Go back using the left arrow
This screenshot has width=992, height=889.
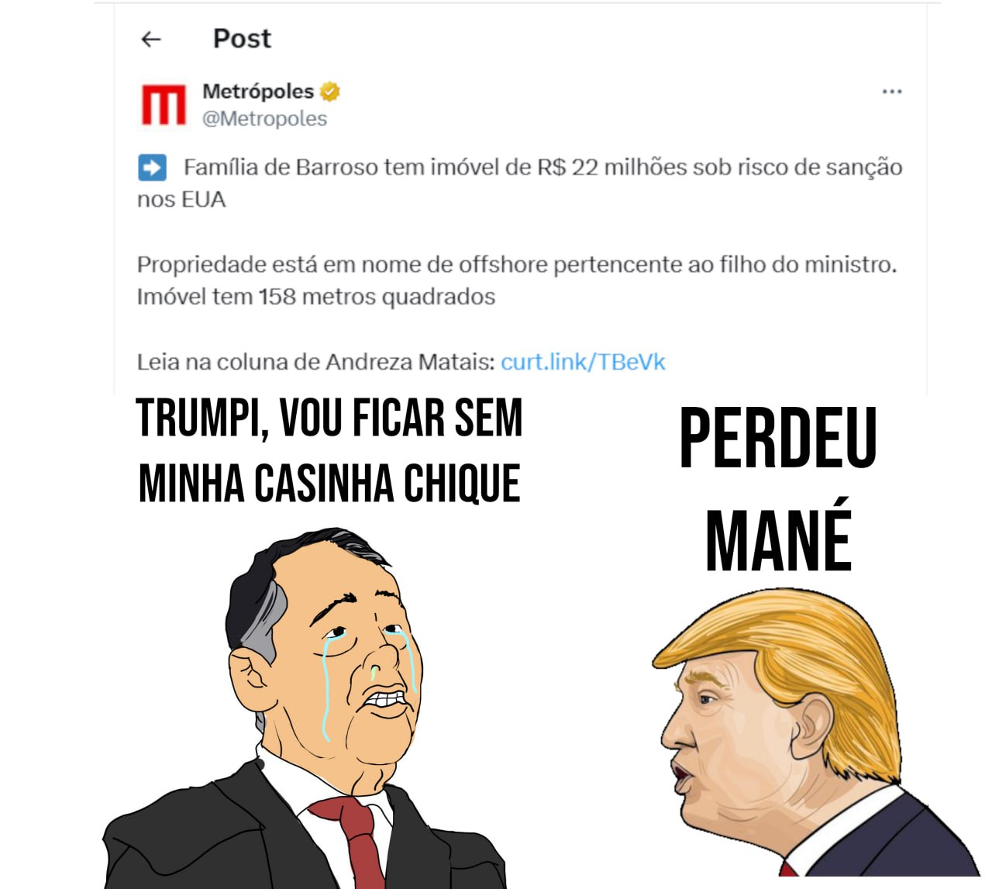tap(151, 39)
